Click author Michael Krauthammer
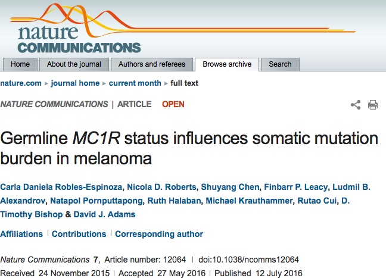This screenshot has height=278, width=386. click(x=249, y=201)
